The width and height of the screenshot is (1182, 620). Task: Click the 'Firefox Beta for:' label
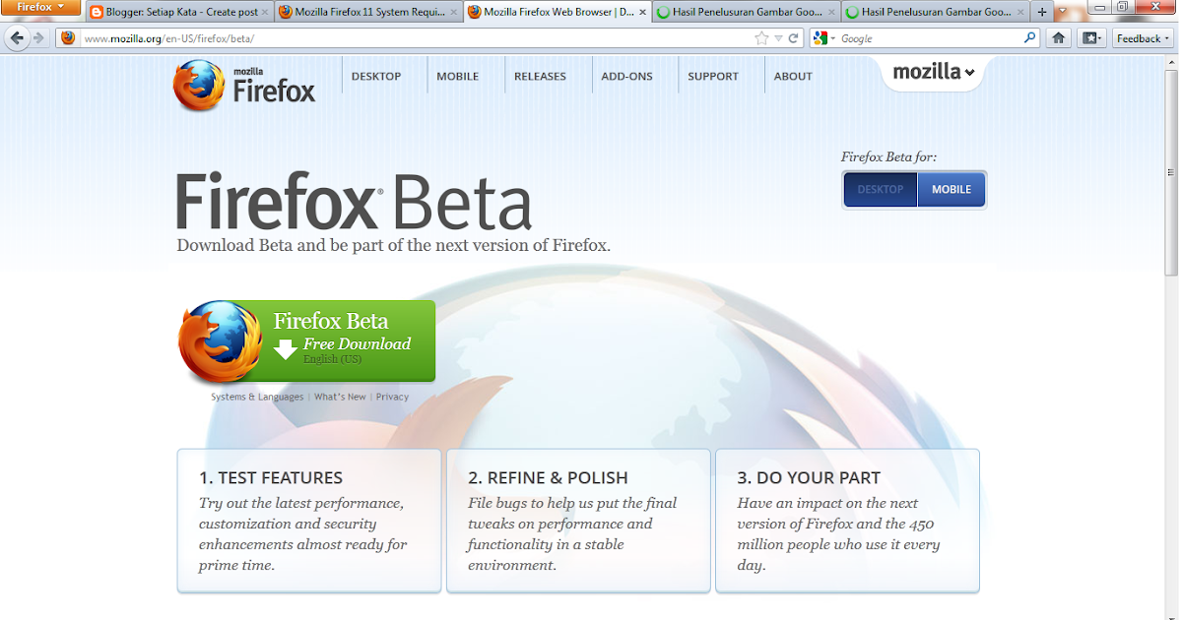(x=888, y=156)
